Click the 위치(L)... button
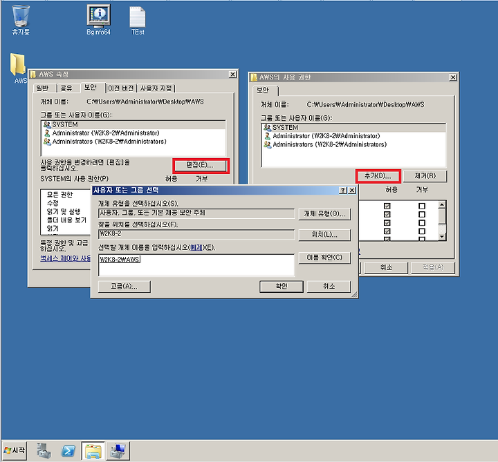This screenshot has height=462, width=498. point(324,234)
